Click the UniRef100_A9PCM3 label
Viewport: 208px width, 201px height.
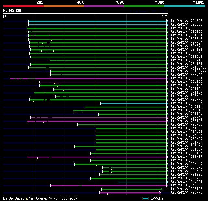point(187,53)
